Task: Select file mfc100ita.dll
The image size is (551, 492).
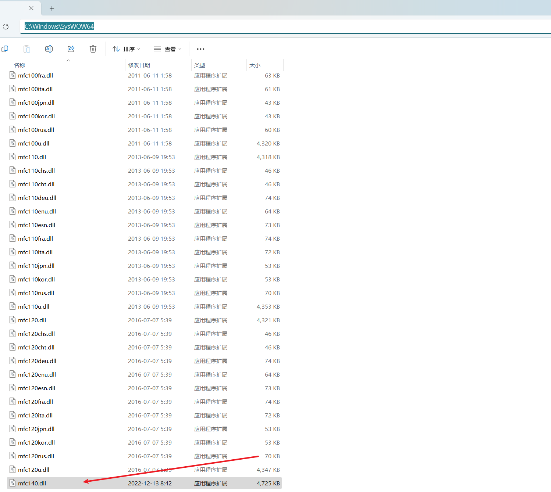Action: pos(35,89)
